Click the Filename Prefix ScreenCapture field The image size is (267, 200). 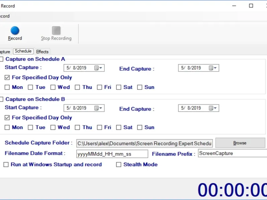232,153
